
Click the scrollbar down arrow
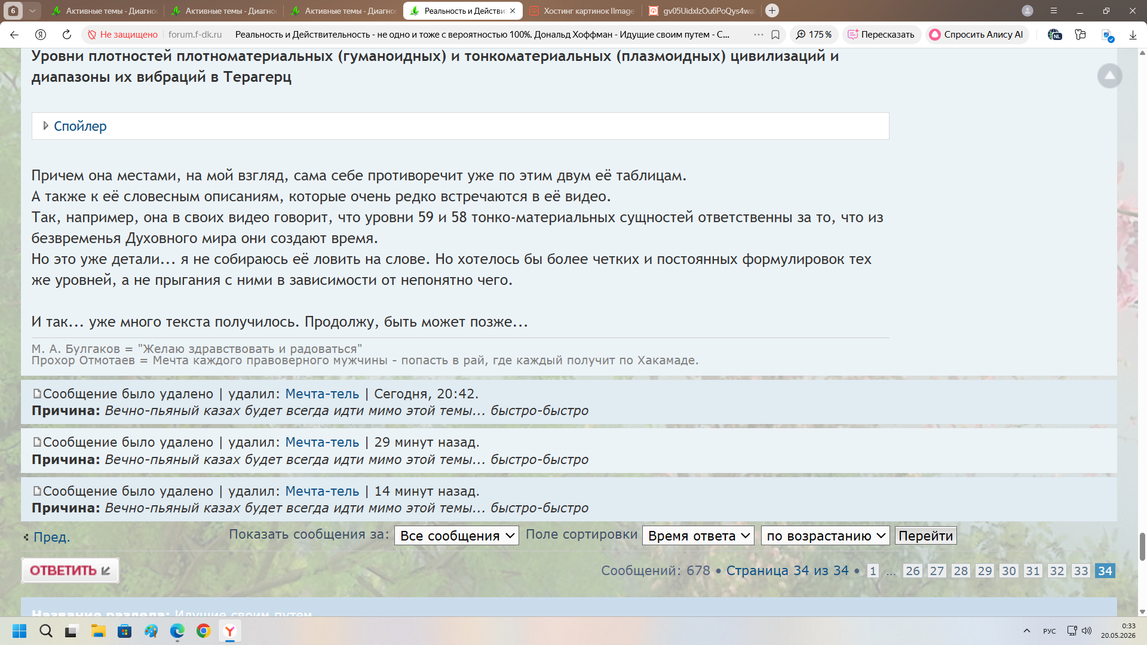[1142, 612]
